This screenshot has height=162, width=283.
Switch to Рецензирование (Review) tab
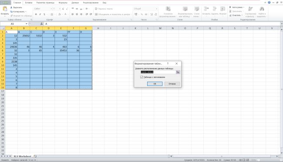click(x=91, y=3)
